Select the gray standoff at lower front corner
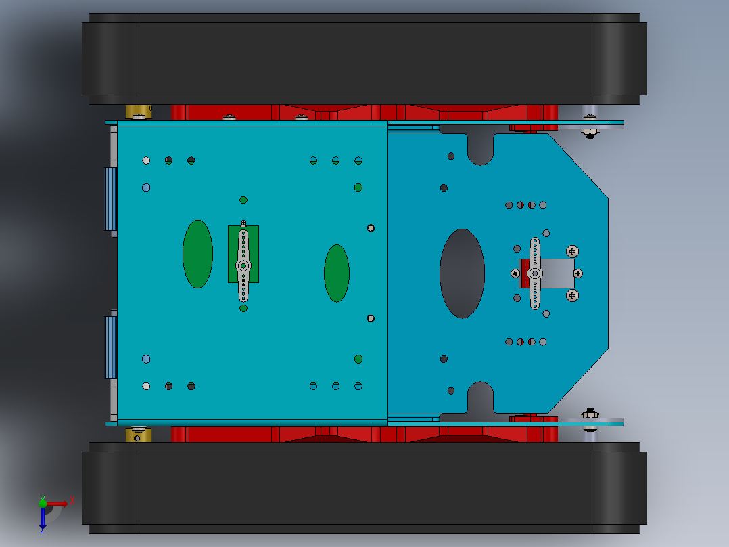 [590, 435]
